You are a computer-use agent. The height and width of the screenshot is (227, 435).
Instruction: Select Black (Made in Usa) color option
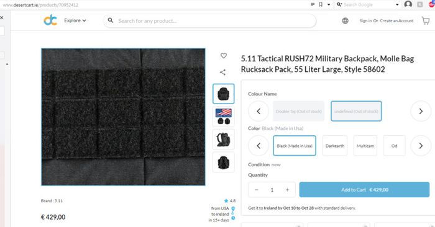click(x=295, y=146)
